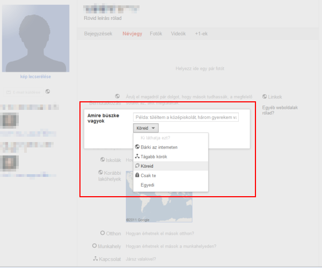Select 'Tágabb körök' visibility option
322x268 pixels.
tap(154, 157)
